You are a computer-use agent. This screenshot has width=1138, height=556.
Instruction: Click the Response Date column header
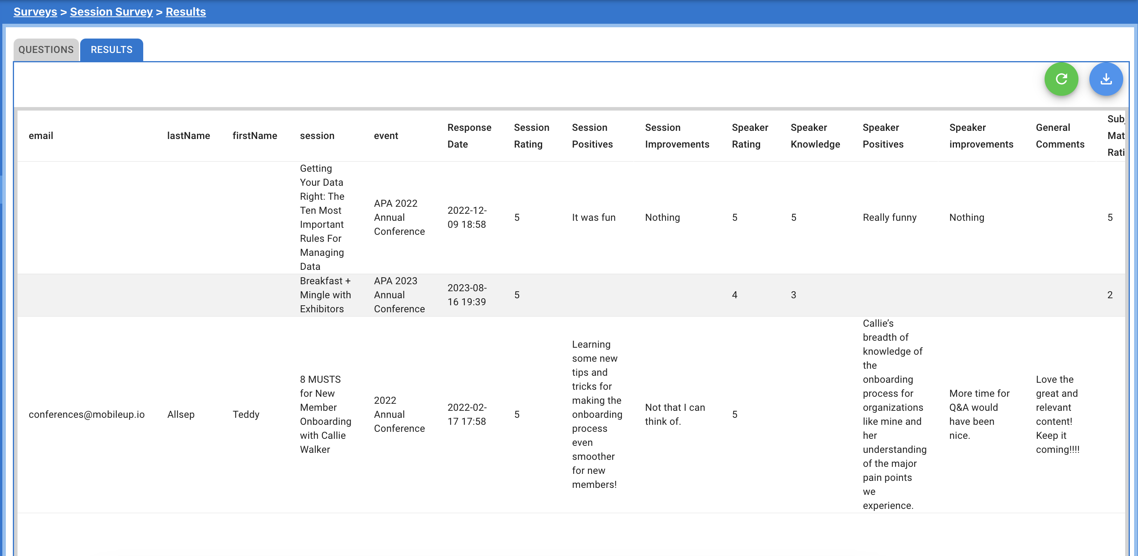(x=469, y=135)
